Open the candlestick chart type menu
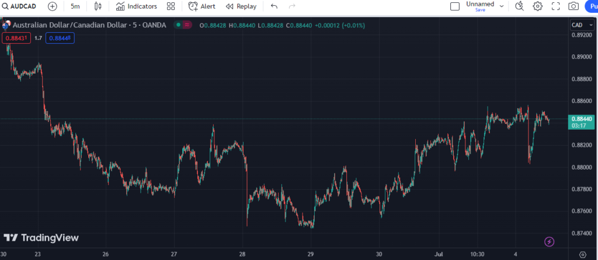 click(x=98, y=6)
